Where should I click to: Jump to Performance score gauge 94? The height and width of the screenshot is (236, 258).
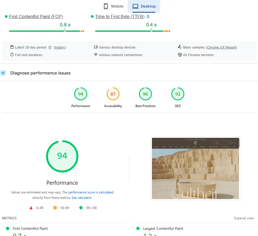click(81, 94)
